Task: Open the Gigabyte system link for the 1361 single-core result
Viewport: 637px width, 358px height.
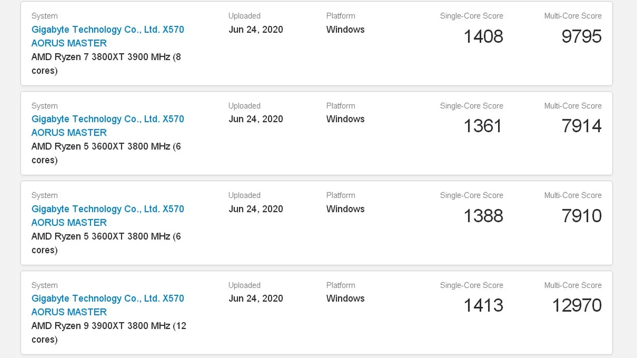Action: pos(107,126)
